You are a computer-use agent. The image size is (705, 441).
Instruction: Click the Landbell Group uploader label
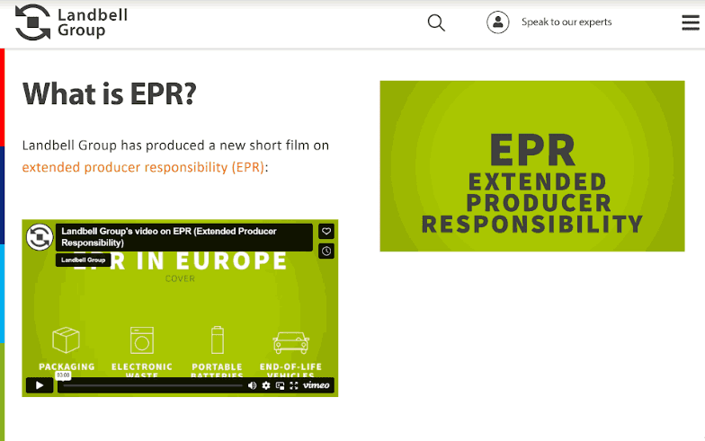83,260
